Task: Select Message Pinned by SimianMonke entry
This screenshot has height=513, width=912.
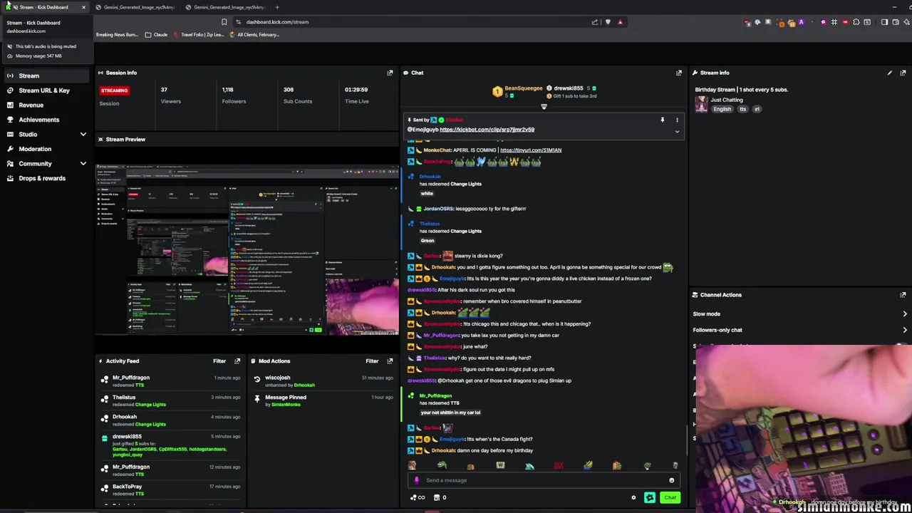Action: pyautogui.click(x=324, y=400)
